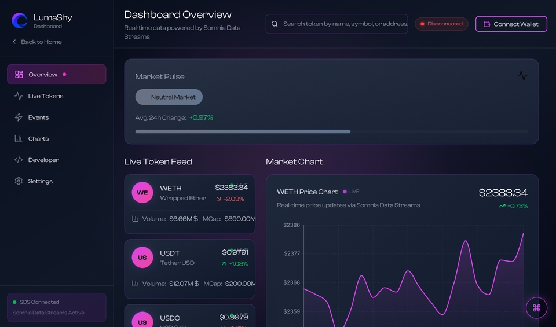This screenshot has height=327, width=556.
Task: Click the WETH volume bar chart icon
Action: click(x=135, y=219)
